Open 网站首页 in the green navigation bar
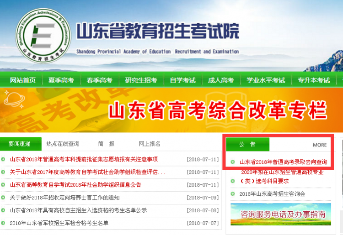343x235 pixels. pos(23,80)
